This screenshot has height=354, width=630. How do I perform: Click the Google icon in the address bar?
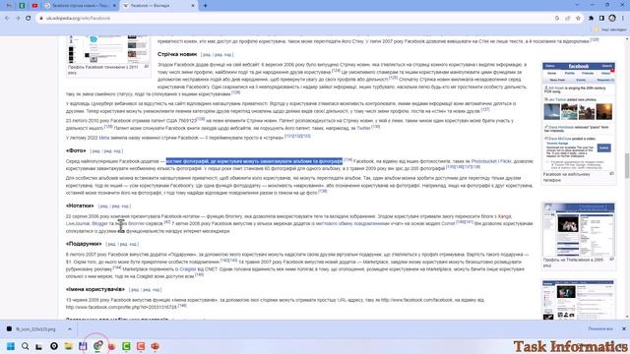pos(557,18)
